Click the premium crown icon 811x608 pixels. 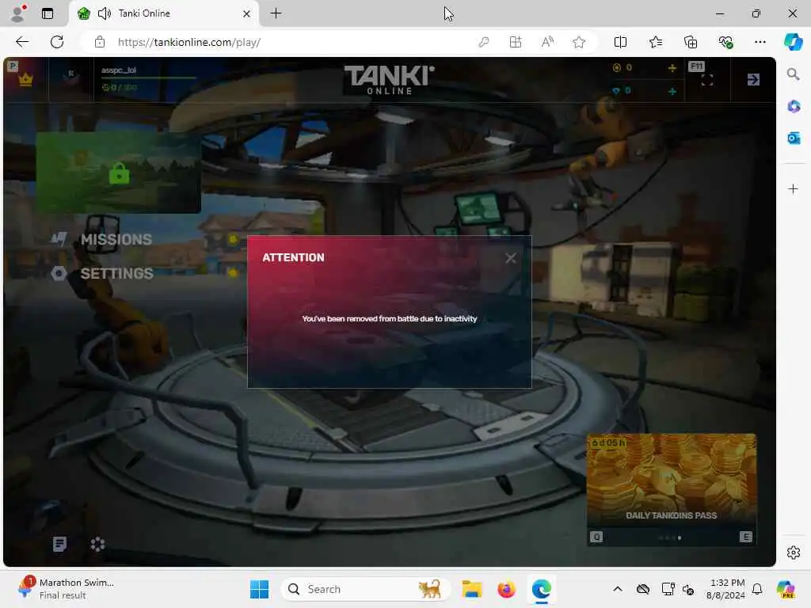point(25,80)
